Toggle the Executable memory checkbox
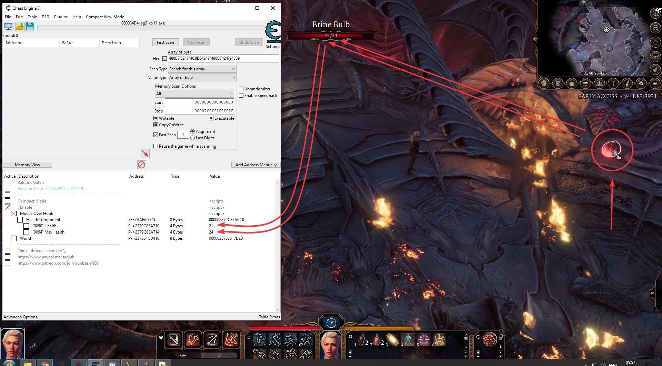 tap(211, 118)
